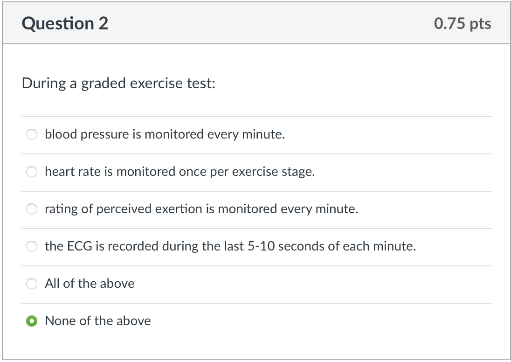Click the blank space below the answer list
Viewport: 511px width, 362px height.
click(255, 345)
